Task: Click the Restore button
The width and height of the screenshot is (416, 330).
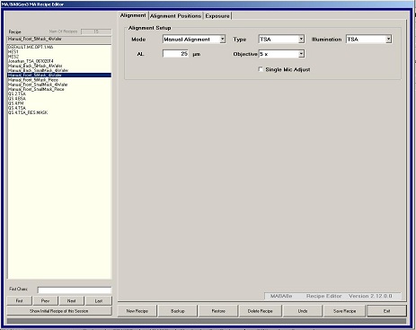Action: click(x=218, y=311)
